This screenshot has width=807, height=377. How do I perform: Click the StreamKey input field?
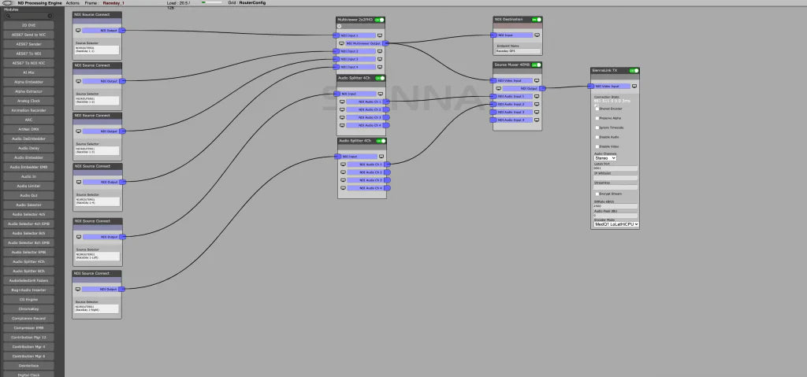coord(615,187)
